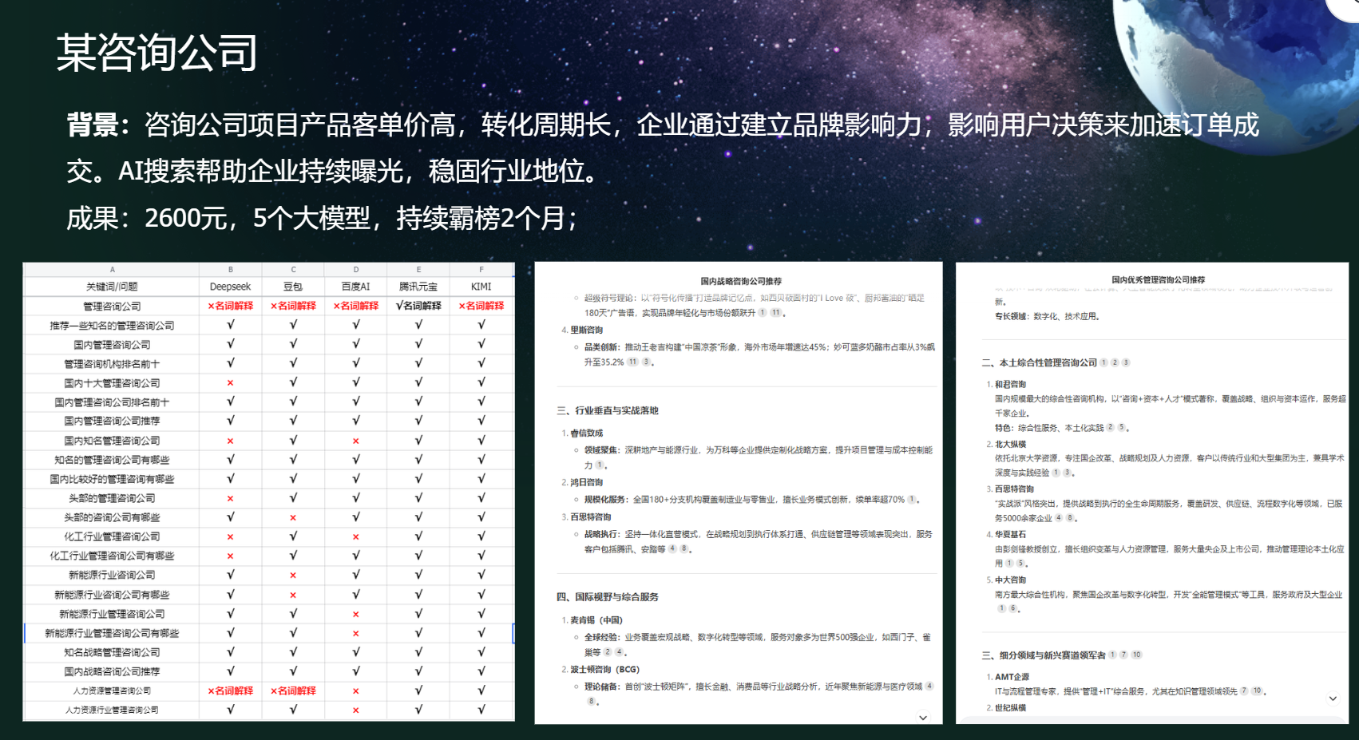Click the 里斯咨询 list entry
Screen dimensions: 1359x740
click(586, 330)
